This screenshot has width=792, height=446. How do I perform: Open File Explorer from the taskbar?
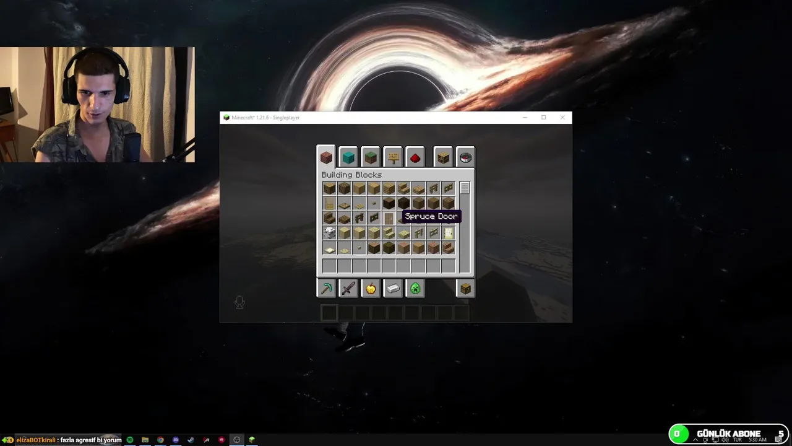[145, 440]
